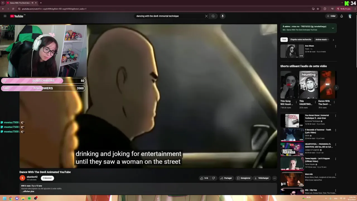Mute the tab via the speaker icon
The height and width of the screenshot is (201, 357).
[x=33, y=3]
